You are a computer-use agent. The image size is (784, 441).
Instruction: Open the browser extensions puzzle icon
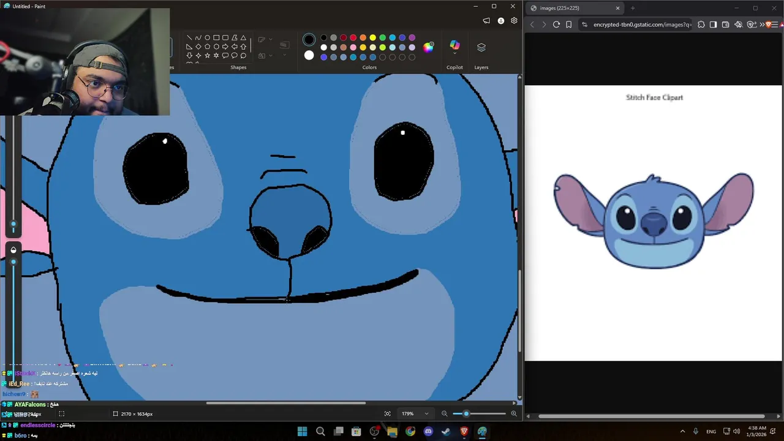click(701, 24)
